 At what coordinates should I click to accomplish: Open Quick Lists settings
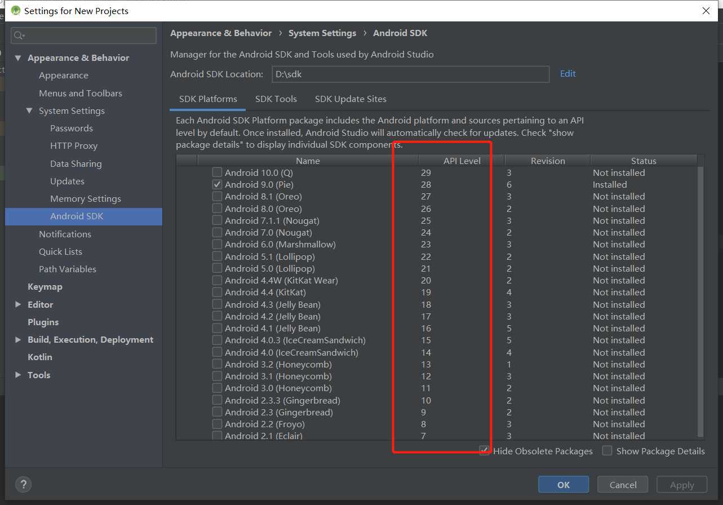click(60, 251)
